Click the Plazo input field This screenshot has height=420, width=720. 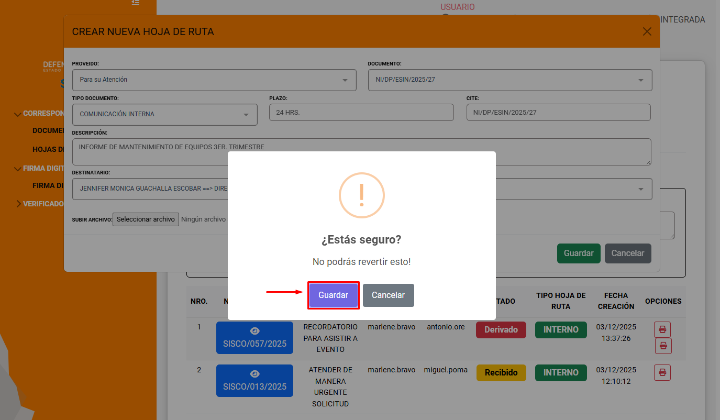(x=361, y=113)
